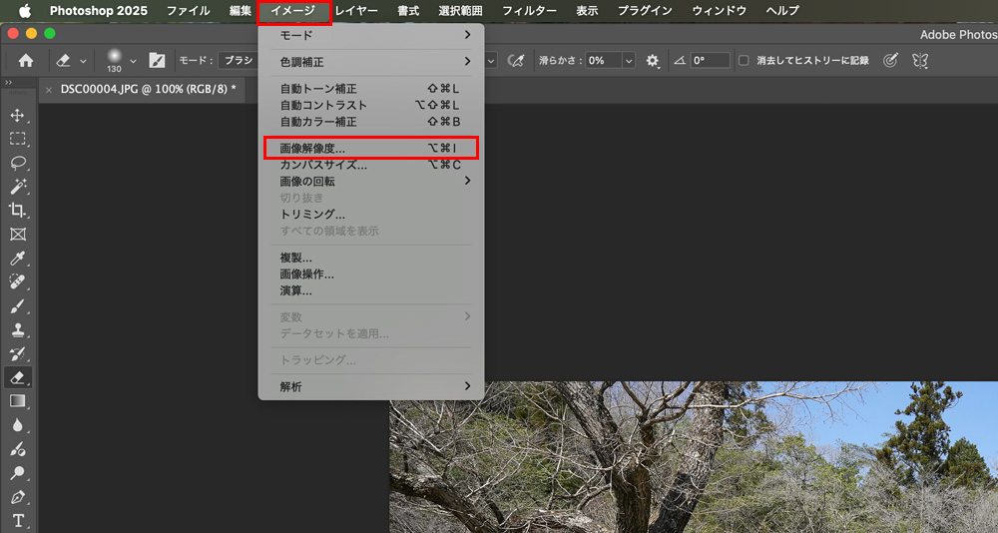
Task: Select the Crop tool
Action: pyautogui.click(x=18, y=211)
